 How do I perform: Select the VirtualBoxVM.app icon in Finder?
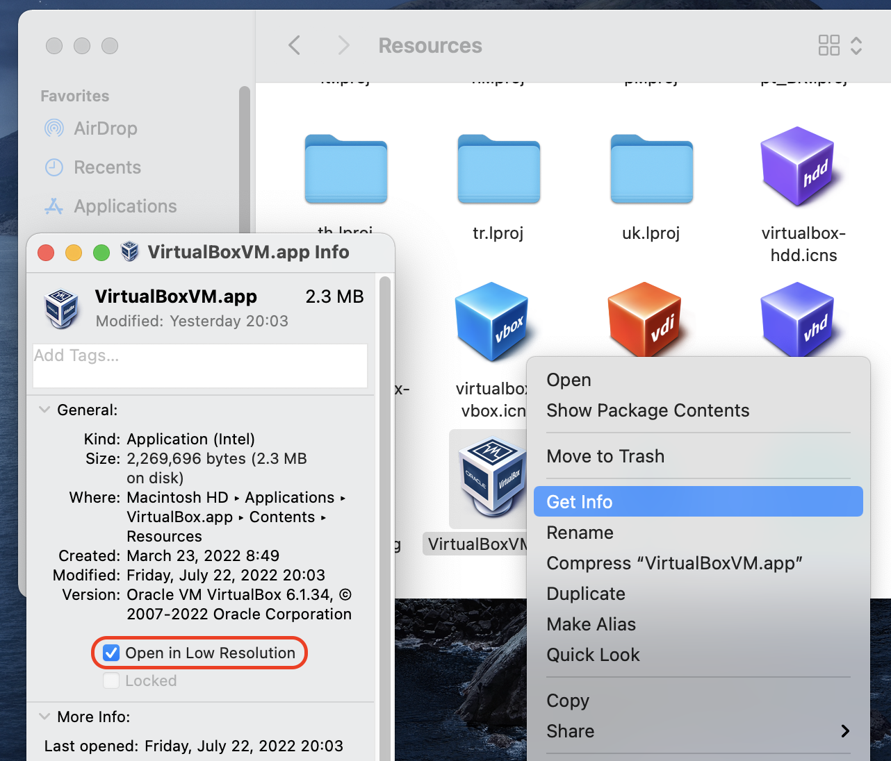pos(492,478)
